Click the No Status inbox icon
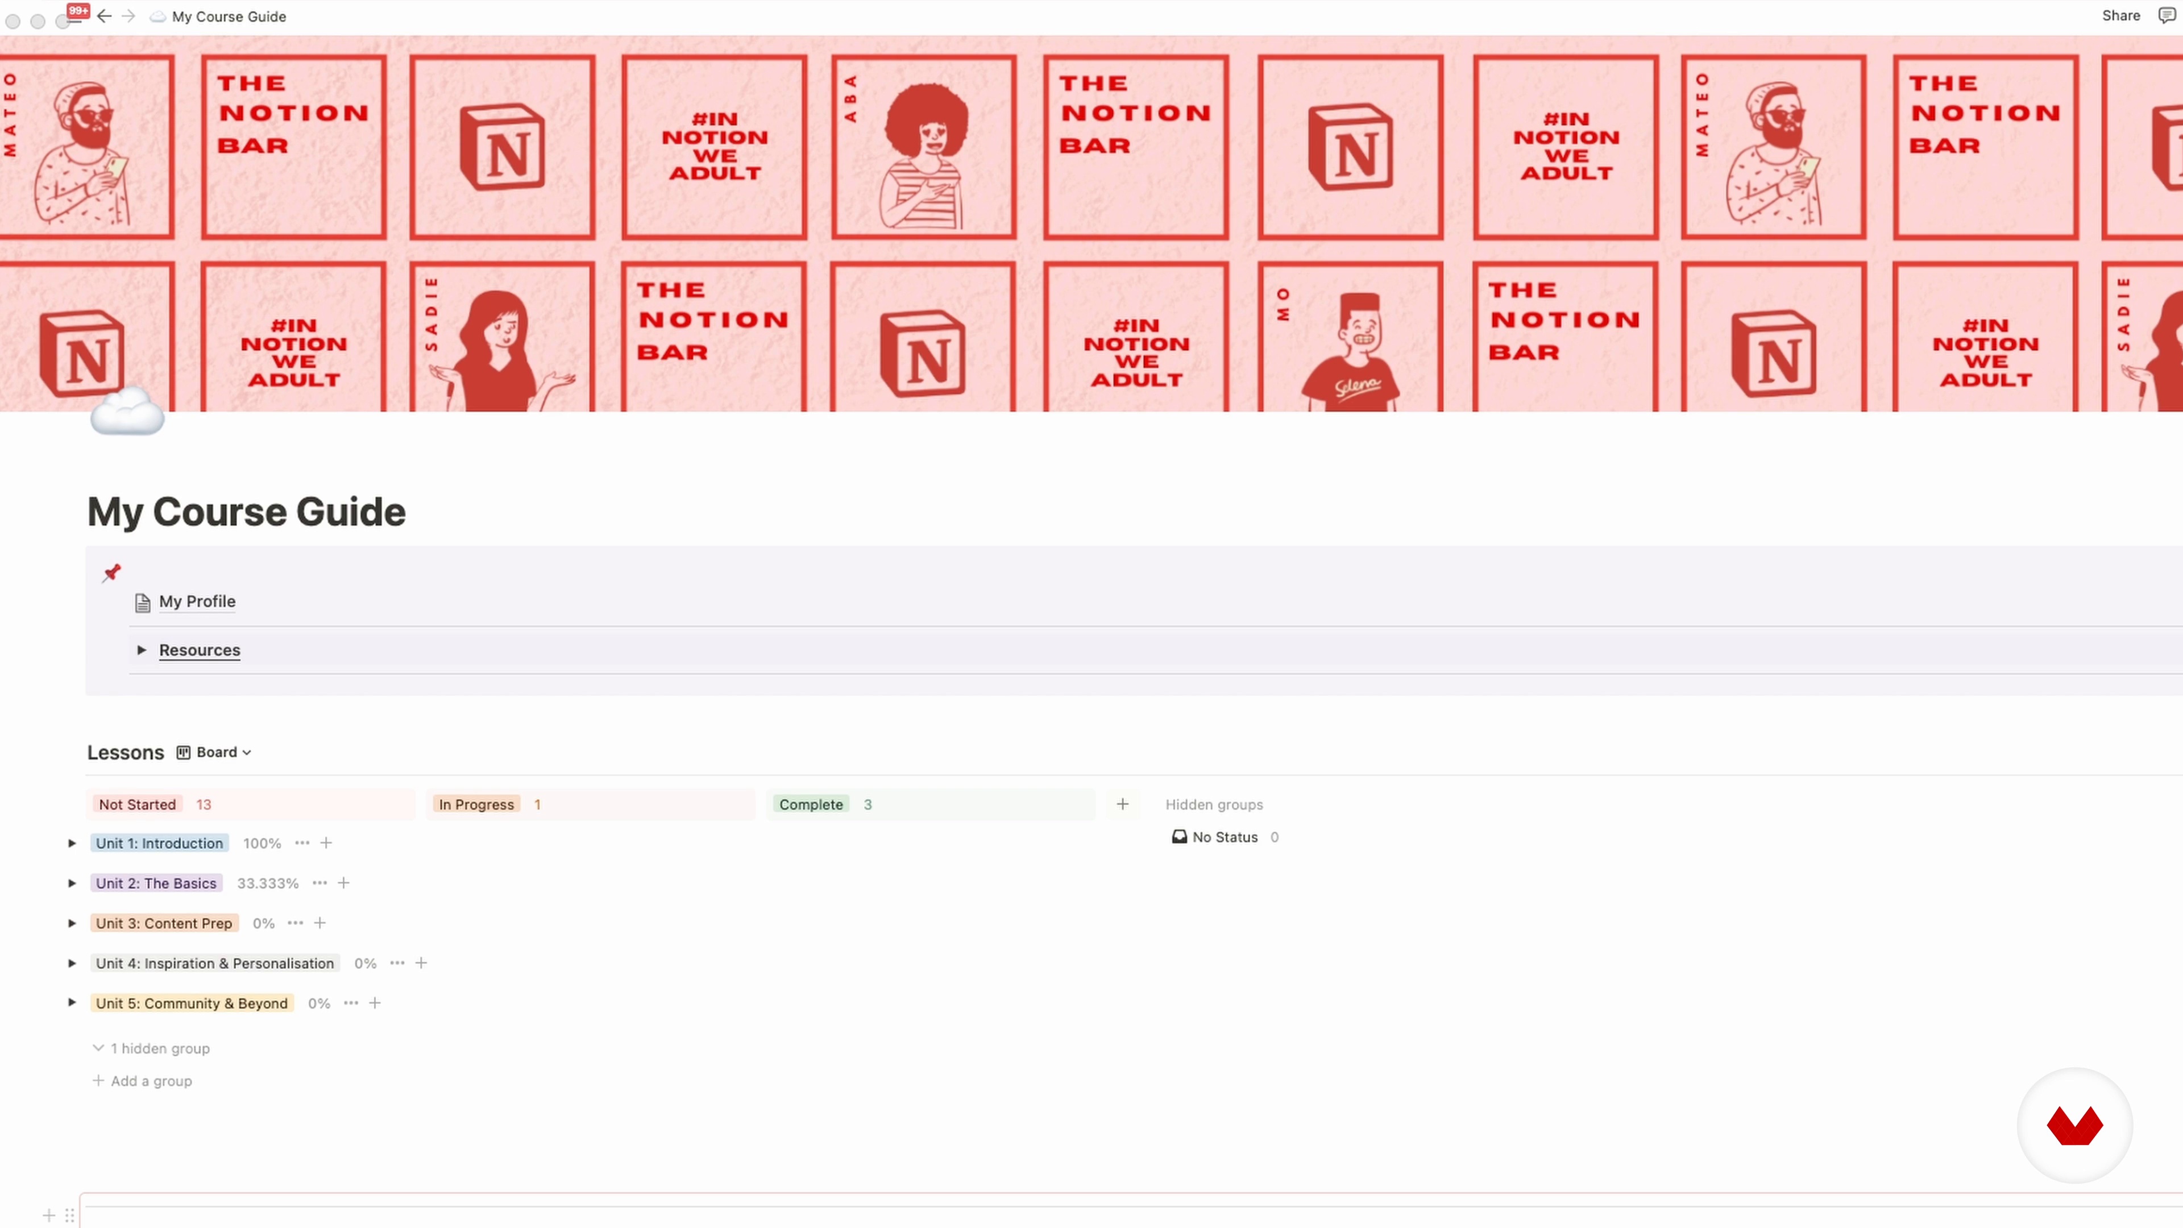The width and height of the screenshot is (2183, 1228). 1179,837
